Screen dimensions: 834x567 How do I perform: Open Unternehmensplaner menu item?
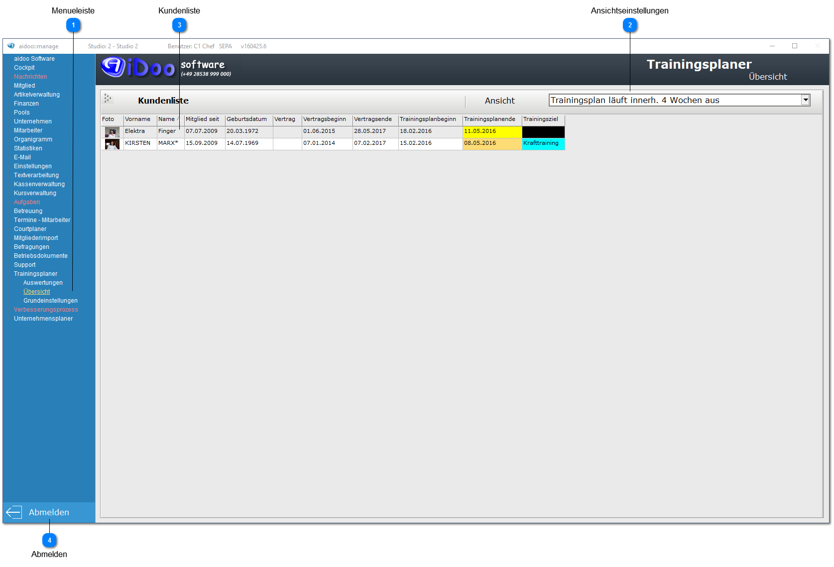tap(43, 319)
